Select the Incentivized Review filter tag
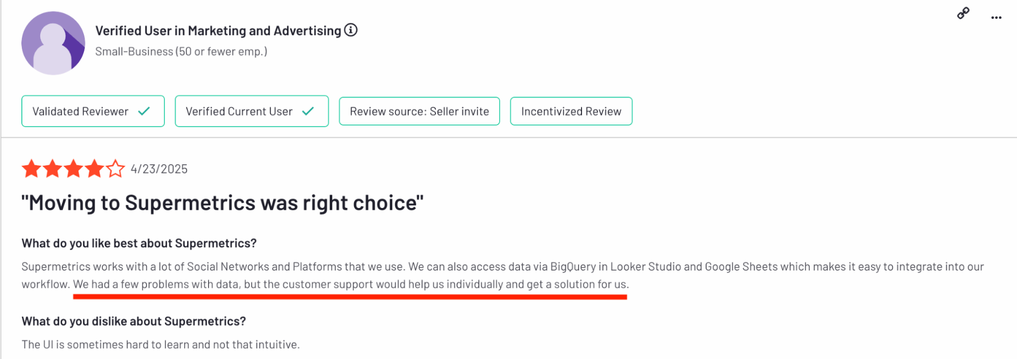The height and width of the screenshot is (359, 1017). tap(571, 111)
